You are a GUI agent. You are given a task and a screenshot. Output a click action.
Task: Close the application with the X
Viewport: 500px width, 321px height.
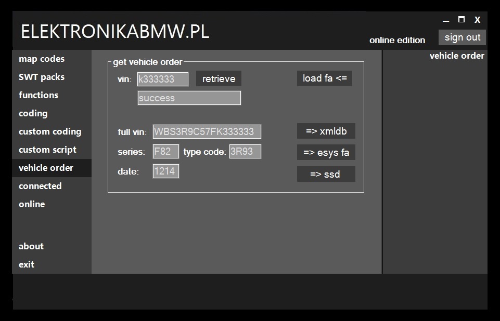(x=477, y=20)
